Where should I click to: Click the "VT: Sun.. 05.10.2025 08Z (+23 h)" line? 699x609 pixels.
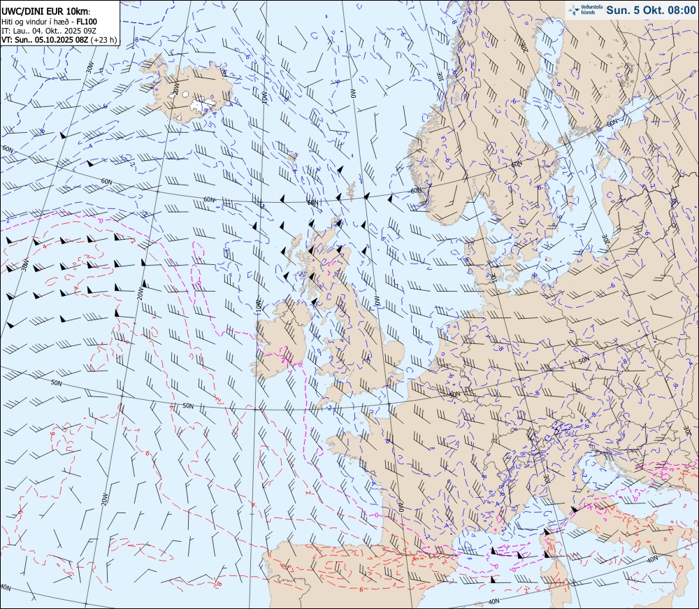(x=59, y=40)
